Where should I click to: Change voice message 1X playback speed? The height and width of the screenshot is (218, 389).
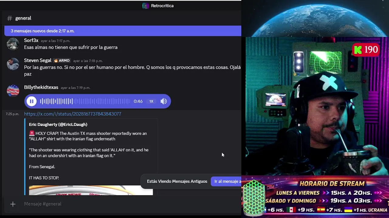[151, 101]
